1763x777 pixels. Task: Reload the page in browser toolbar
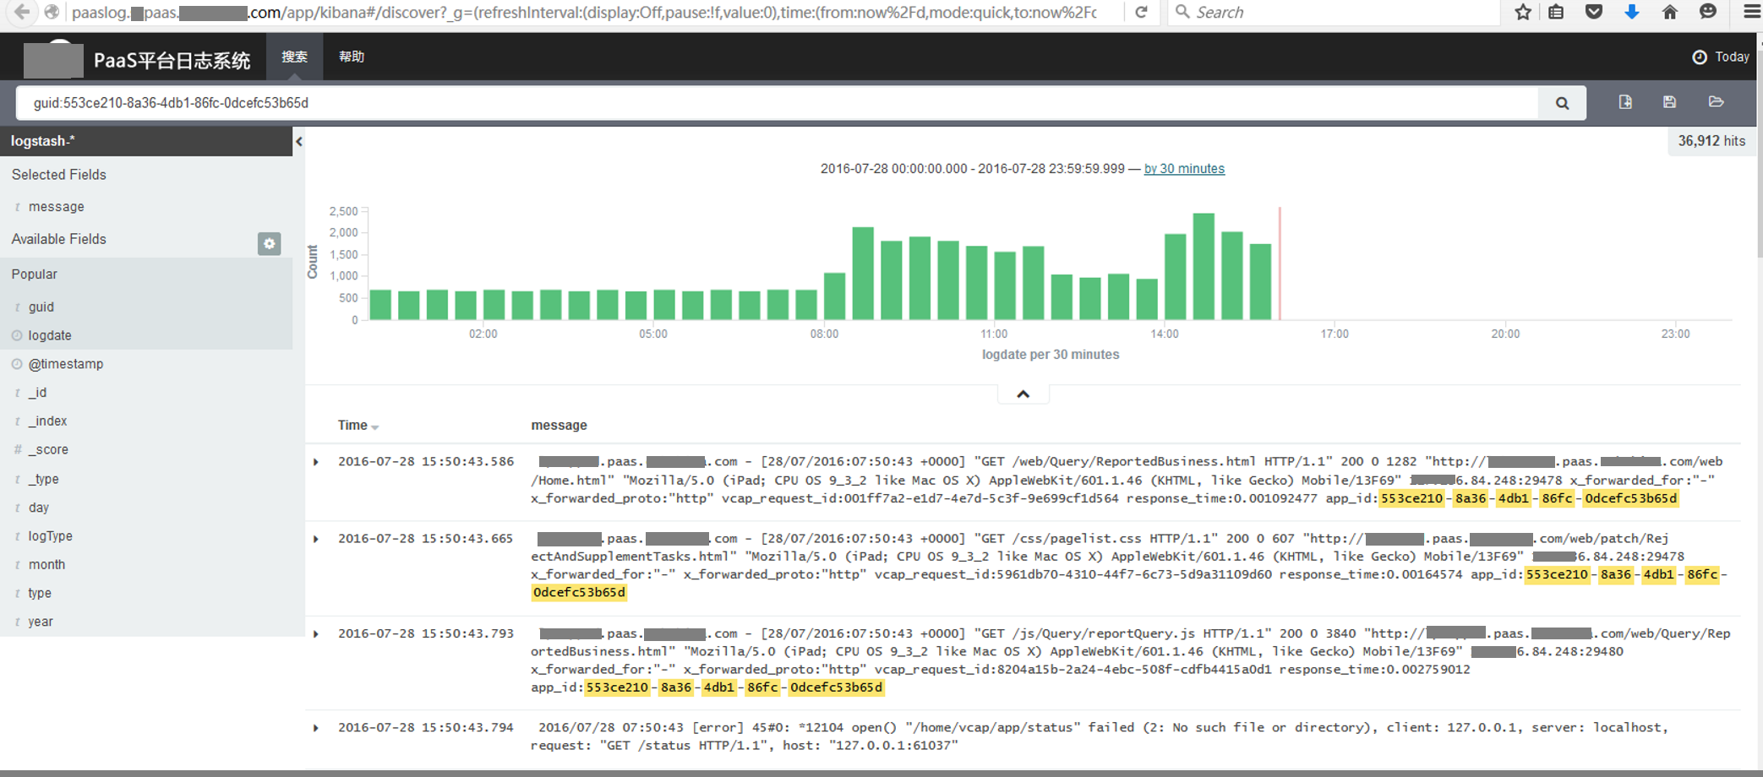click(x=1141, y=12)
